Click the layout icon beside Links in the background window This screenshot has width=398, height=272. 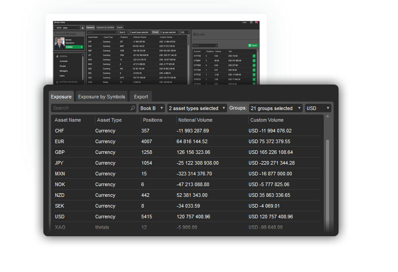click(x=251, y=22)
